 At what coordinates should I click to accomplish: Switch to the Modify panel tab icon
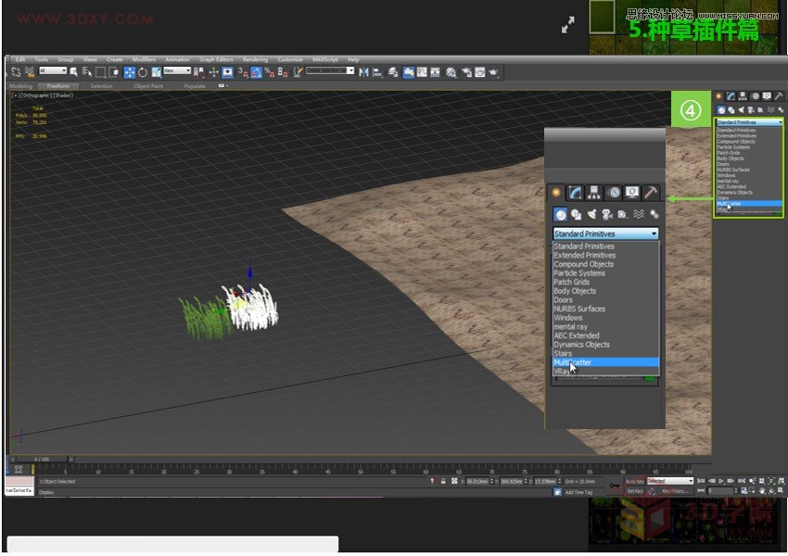point(574,192)
